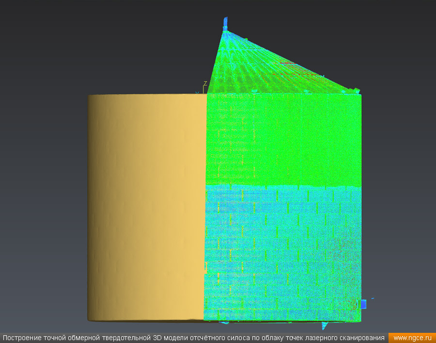Click caption text 'Построение точной обмерной твердотельной 3D модели'
Screen dimensions: 436x343
[95, 338]
